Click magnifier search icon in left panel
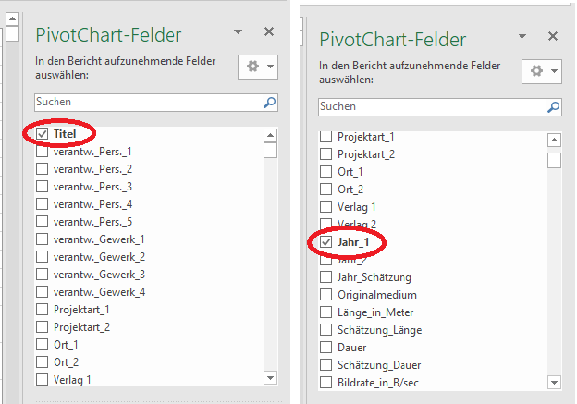Image resolution: width=577 pixels, height=404 pixels. point(270,103)
